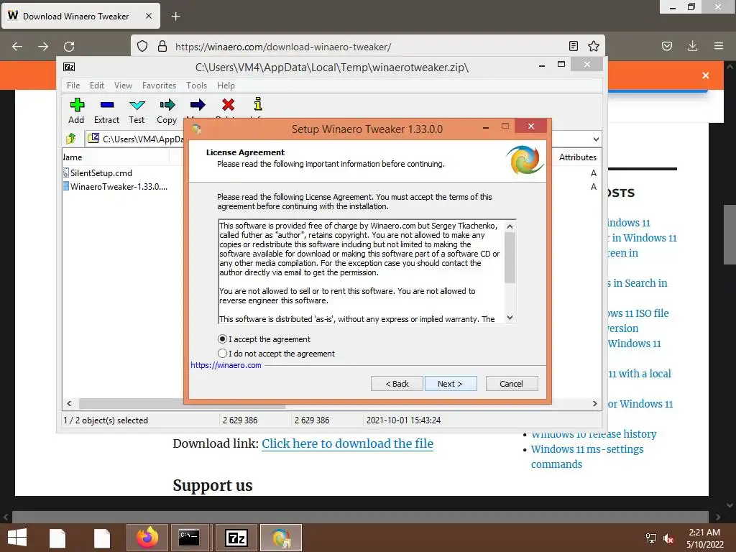Click the Add button in 7-Zip toolbar

(x=76, y=111)
